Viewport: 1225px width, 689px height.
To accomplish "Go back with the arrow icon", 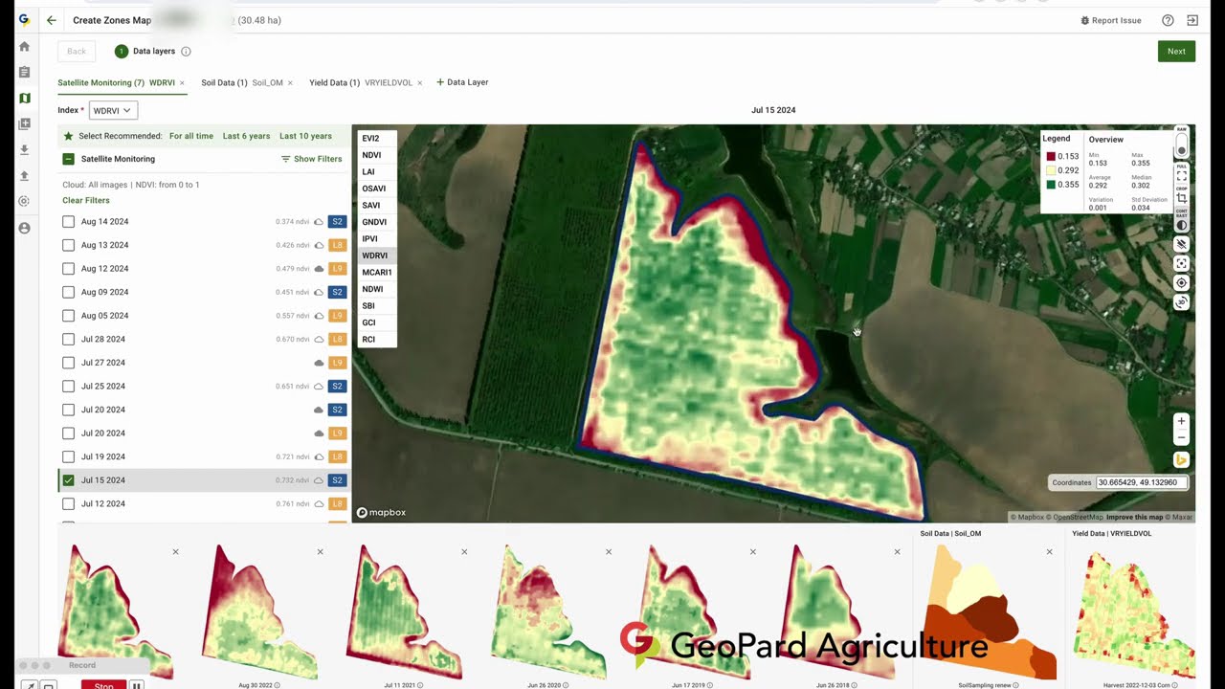I will click(52, 20).
